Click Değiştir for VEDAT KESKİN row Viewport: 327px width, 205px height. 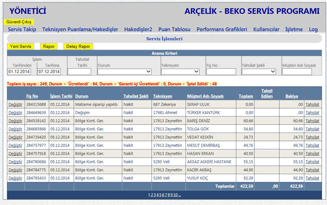click(x=16, y=137)
